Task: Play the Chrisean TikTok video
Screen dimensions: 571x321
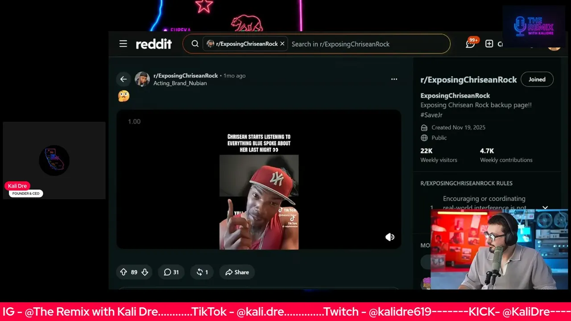Action: point(259,179)
